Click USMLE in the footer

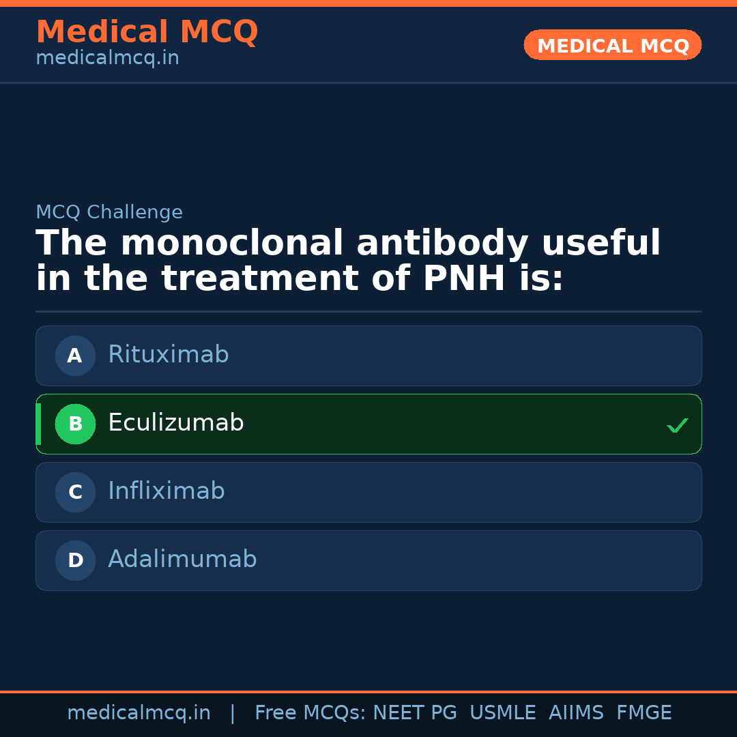click(x=502, y=713)
